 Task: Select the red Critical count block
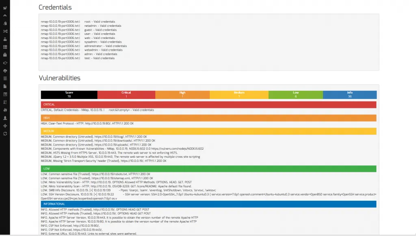(x=126, y=94)
